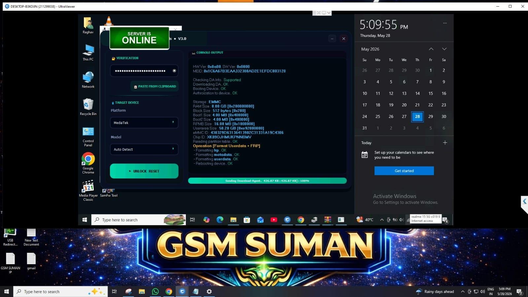528x297 pixels.
Task: Open Control Panel desktop icon
Action: click(88, 137)
